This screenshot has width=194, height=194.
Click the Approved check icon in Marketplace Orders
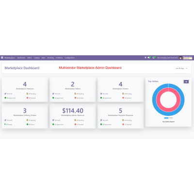101,98
